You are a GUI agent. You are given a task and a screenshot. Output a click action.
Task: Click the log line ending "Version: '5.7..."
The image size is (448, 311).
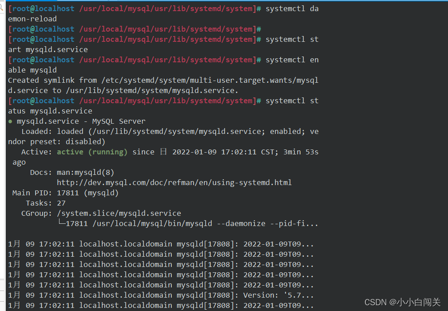[x=161, y=295]
